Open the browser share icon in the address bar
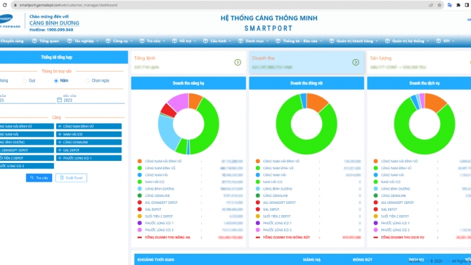 coord(431,5)
